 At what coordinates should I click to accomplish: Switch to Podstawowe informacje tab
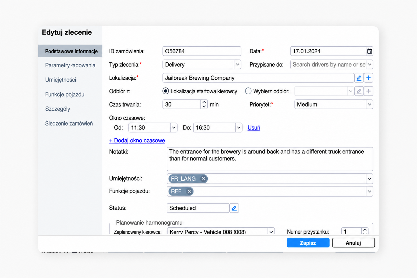point(70,51)
